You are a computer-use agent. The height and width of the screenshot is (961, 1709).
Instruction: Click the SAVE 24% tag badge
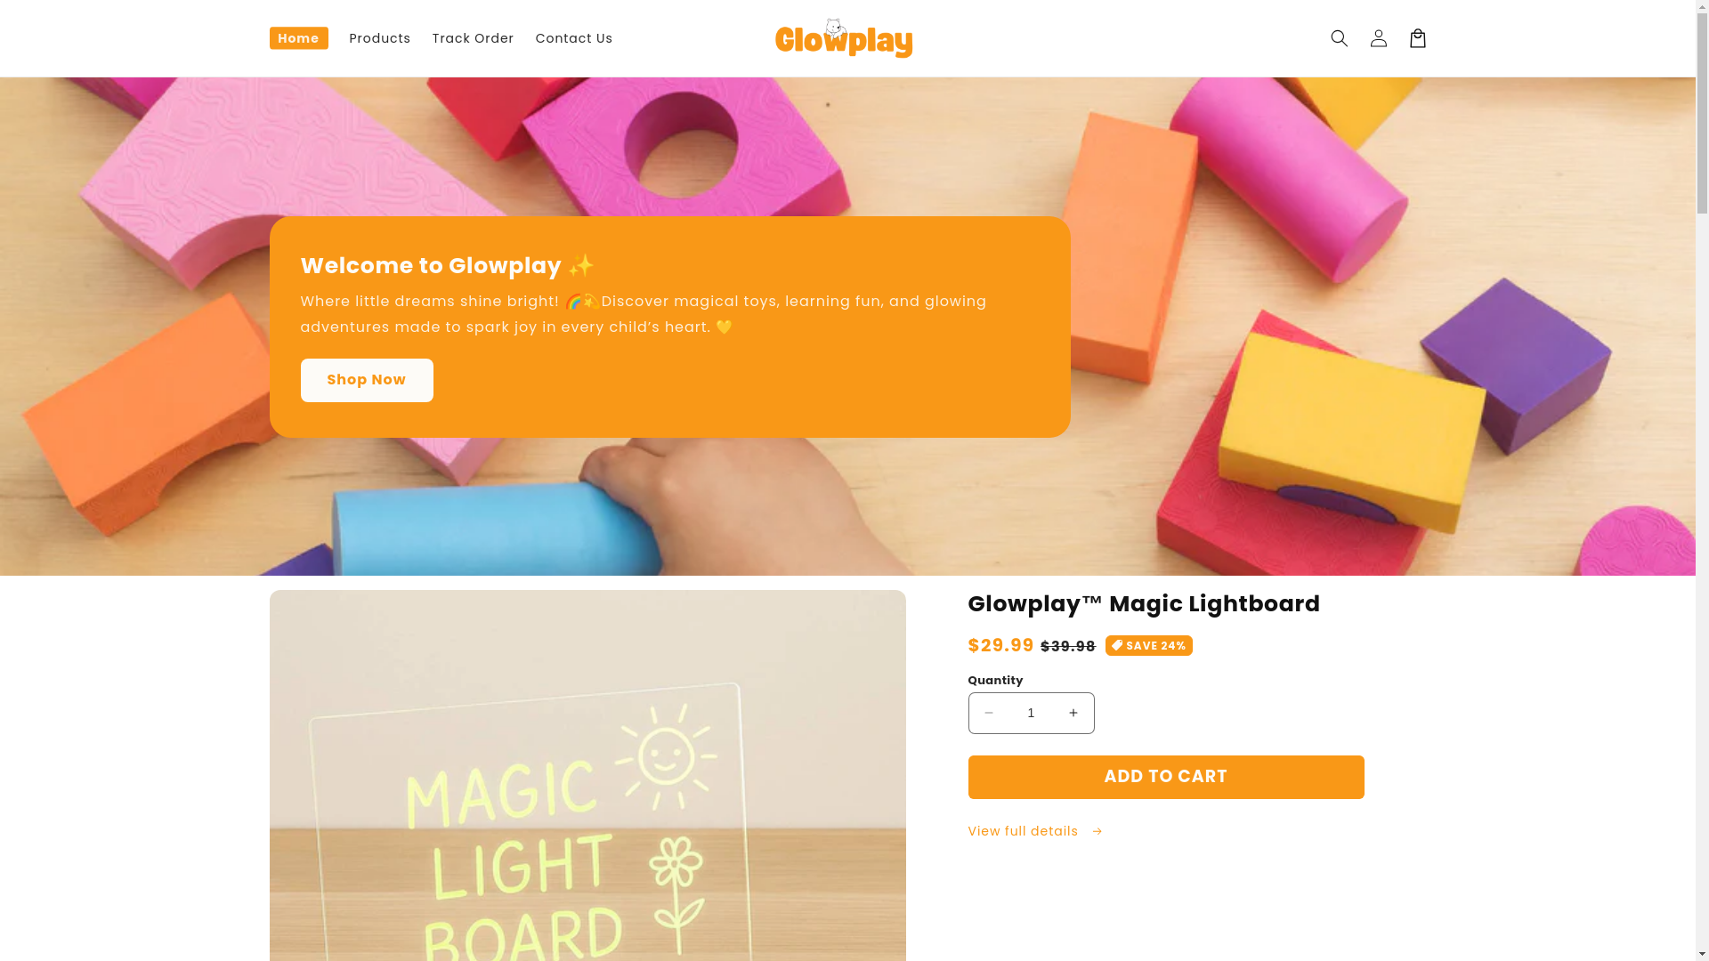coord(1148,646)
